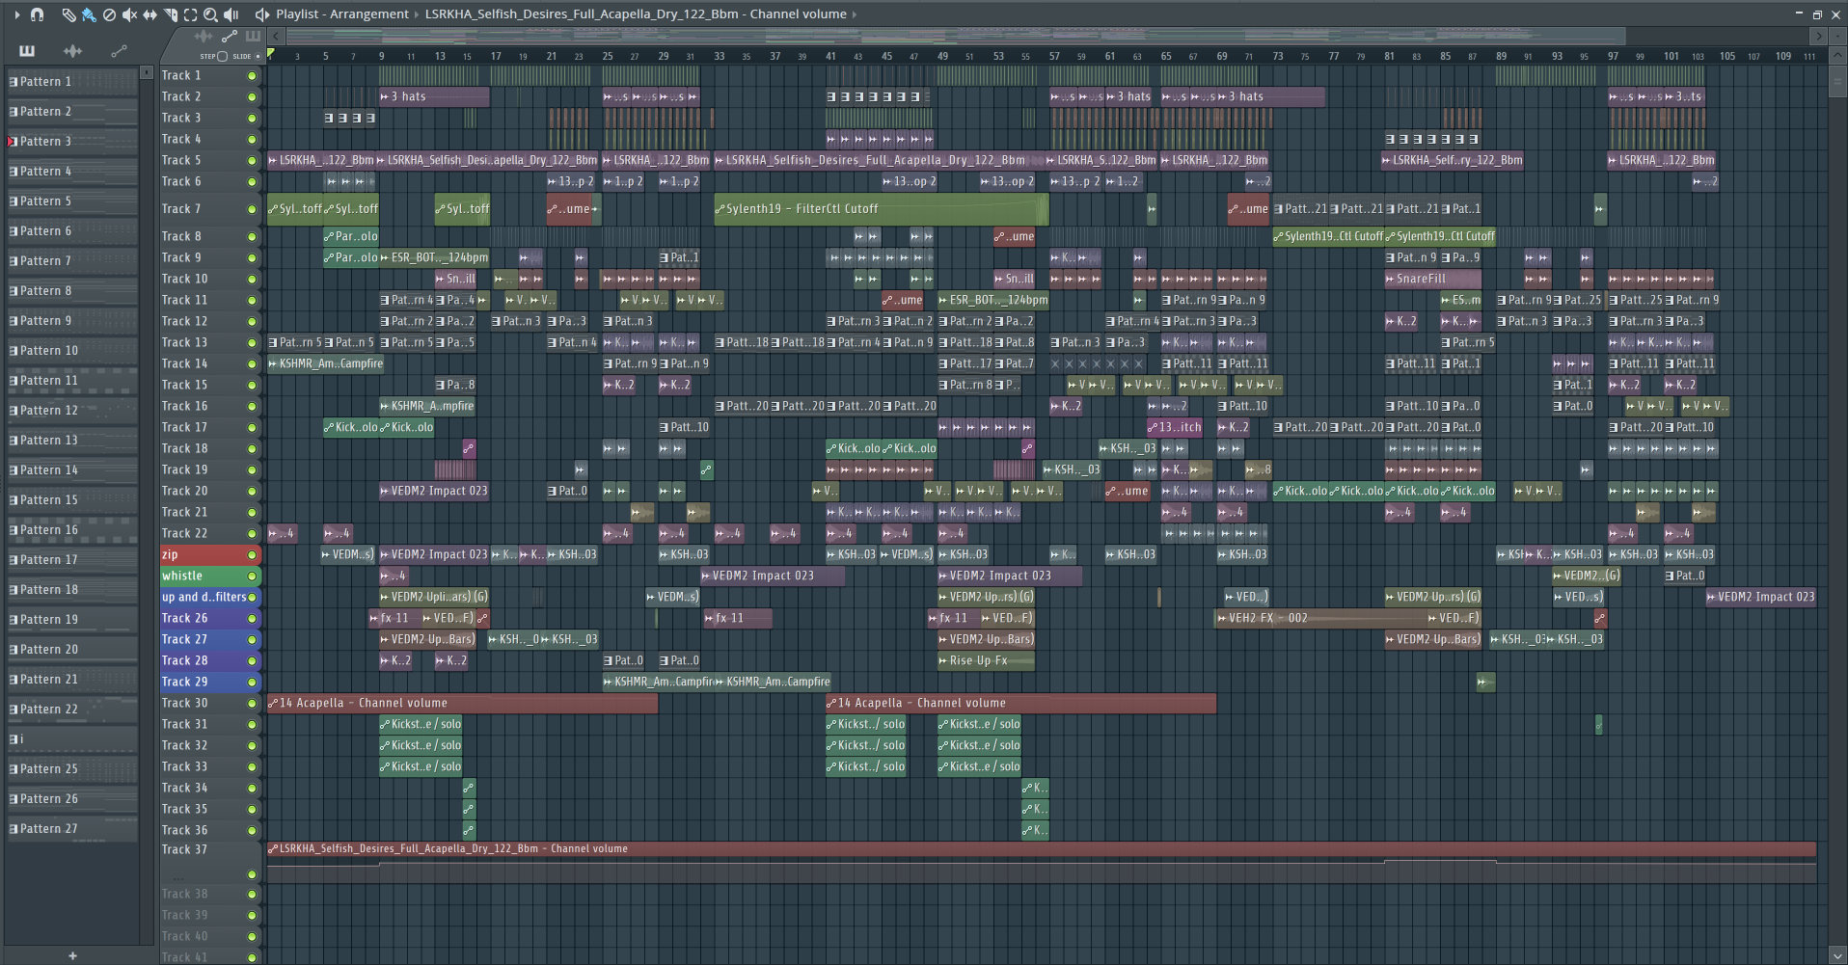Choose the Select tool
This screenshot has width=1848, height=965.
190,14
